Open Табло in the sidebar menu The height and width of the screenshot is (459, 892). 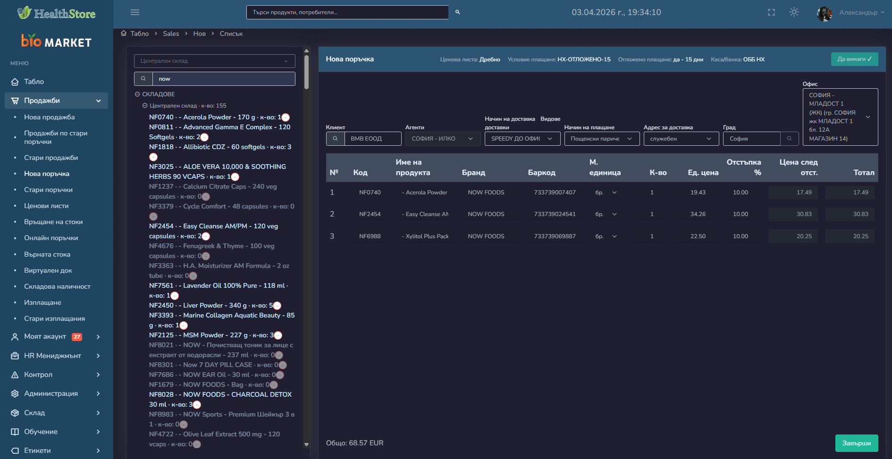(34, 82)
